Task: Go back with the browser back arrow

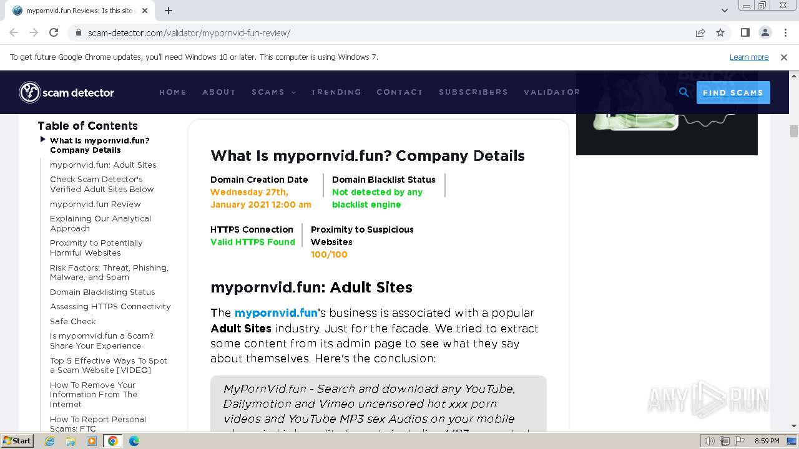Action: 14,32
